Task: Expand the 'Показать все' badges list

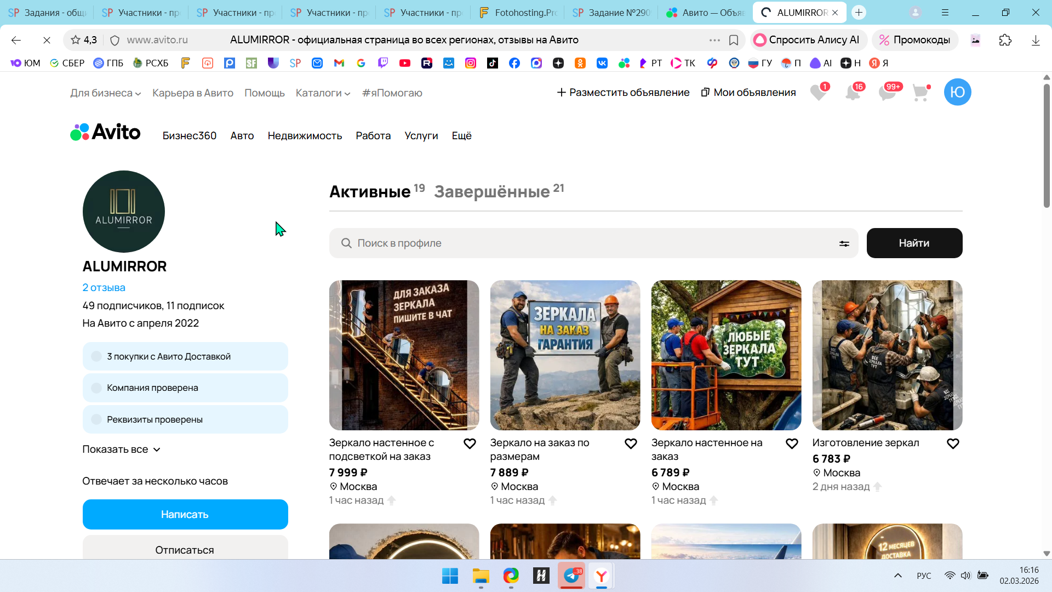Action: point(121,449)
